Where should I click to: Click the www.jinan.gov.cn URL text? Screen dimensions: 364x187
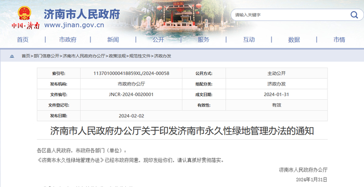pyautogui.click(x=74, y=25)
